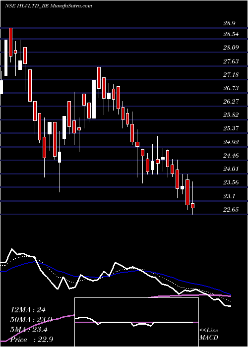The image size is (248, 347).
Task: Click the 24.92 price axis label
Action: point(231,142)
